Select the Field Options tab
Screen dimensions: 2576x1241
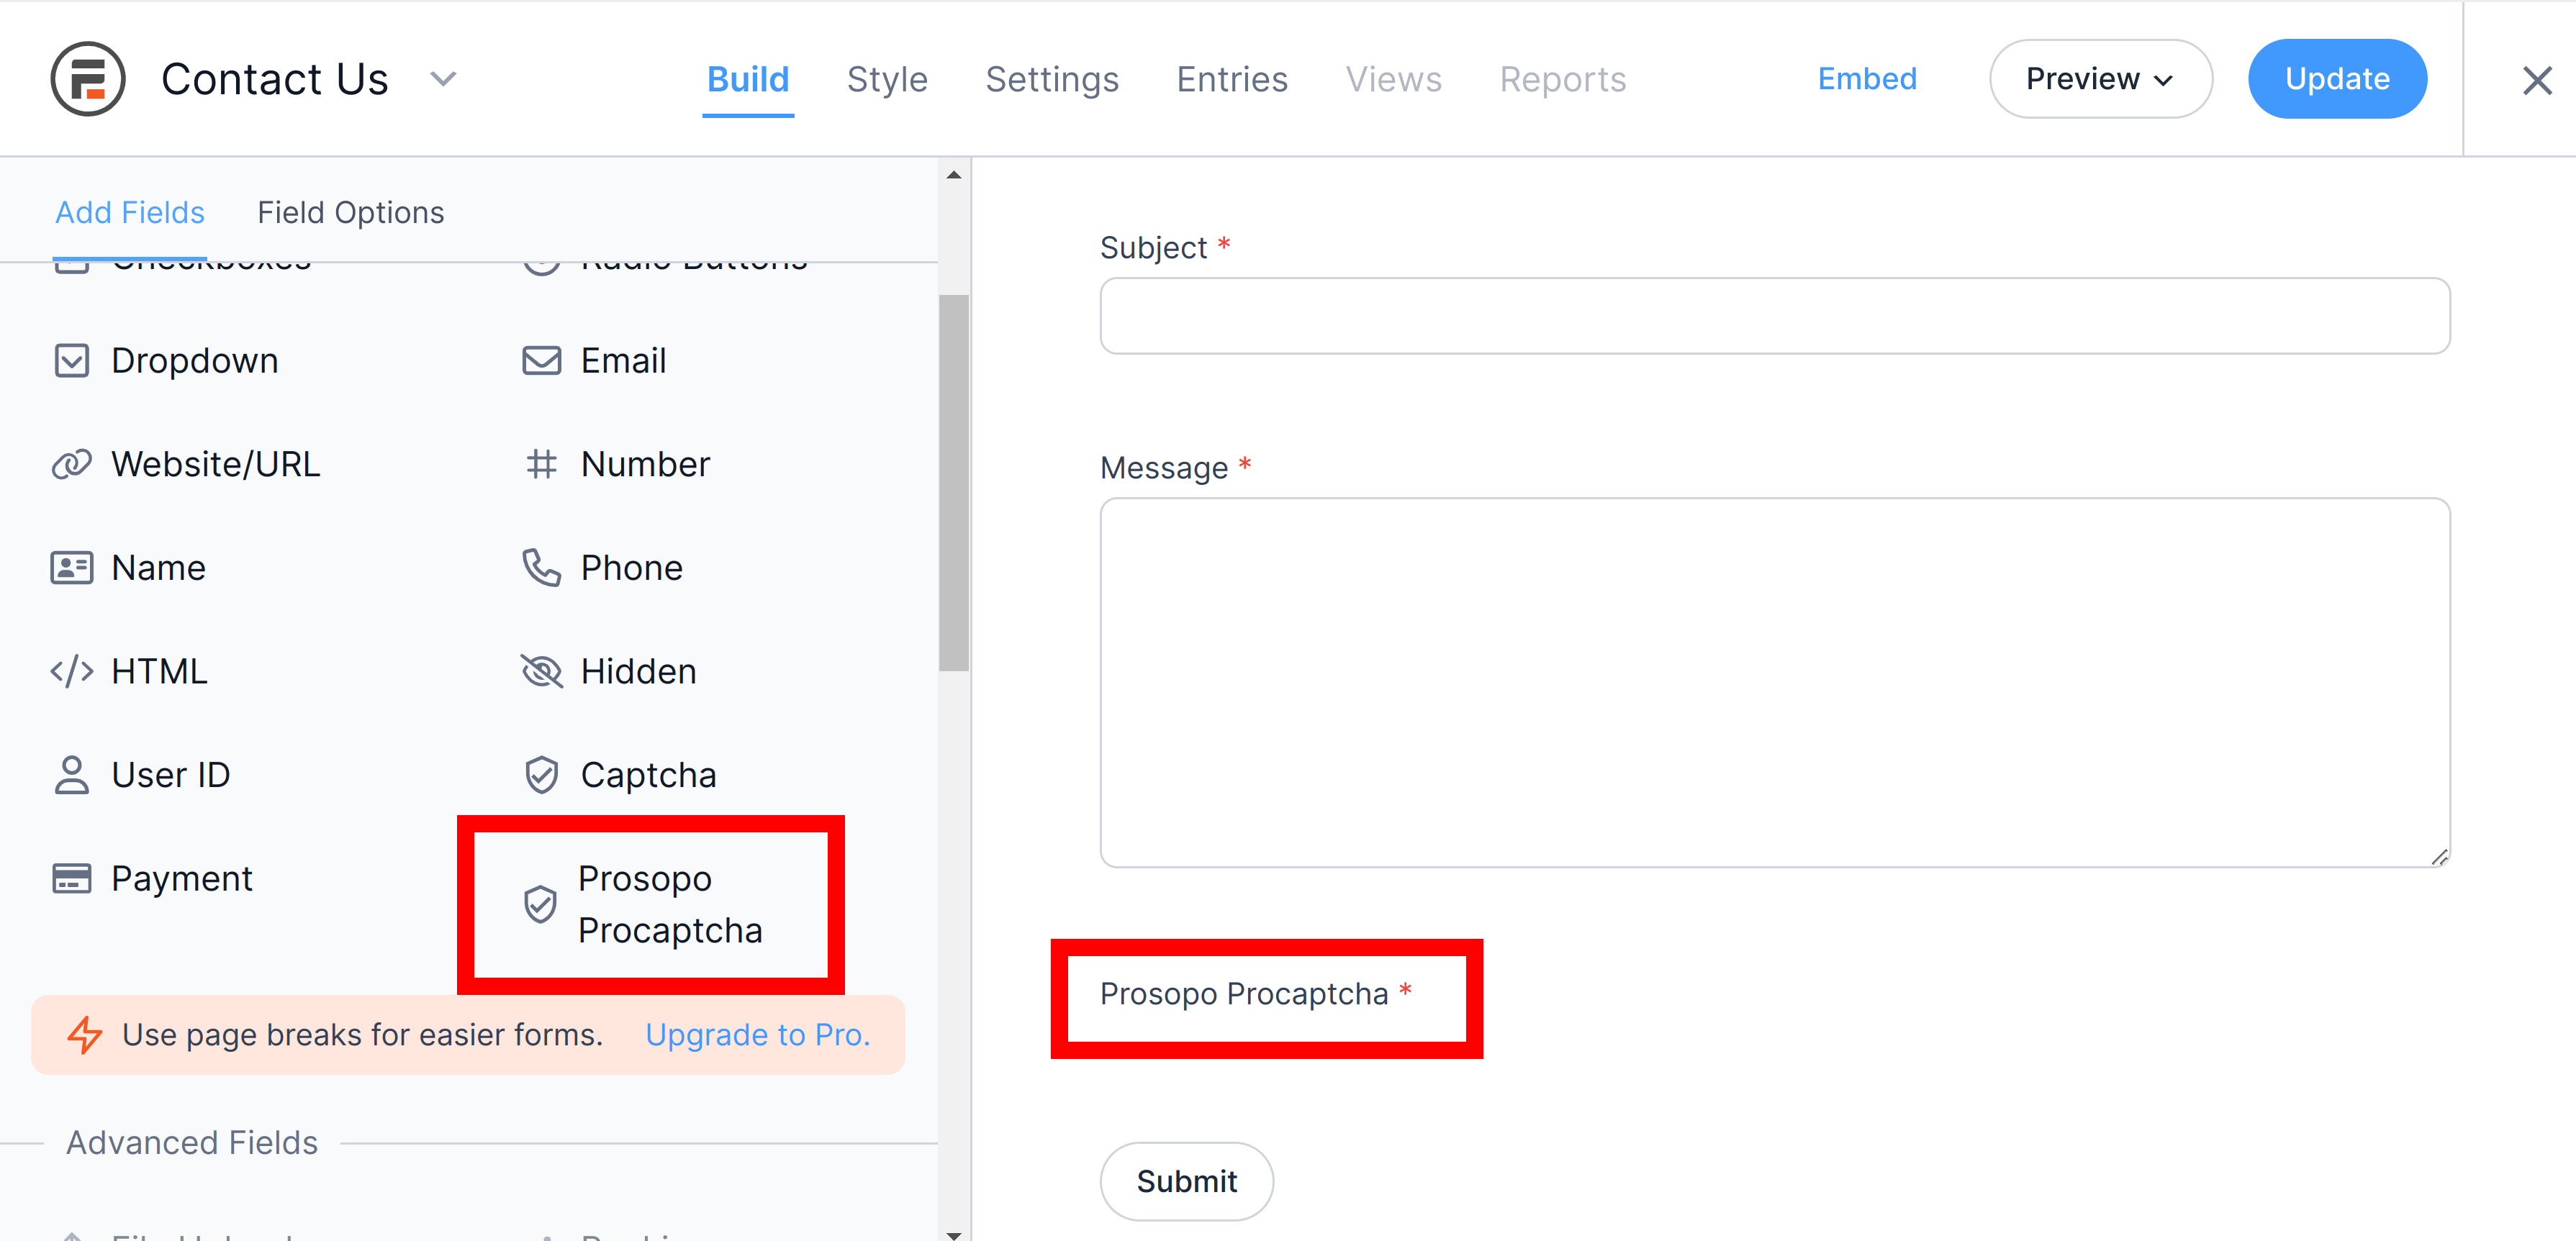[351, 212]
